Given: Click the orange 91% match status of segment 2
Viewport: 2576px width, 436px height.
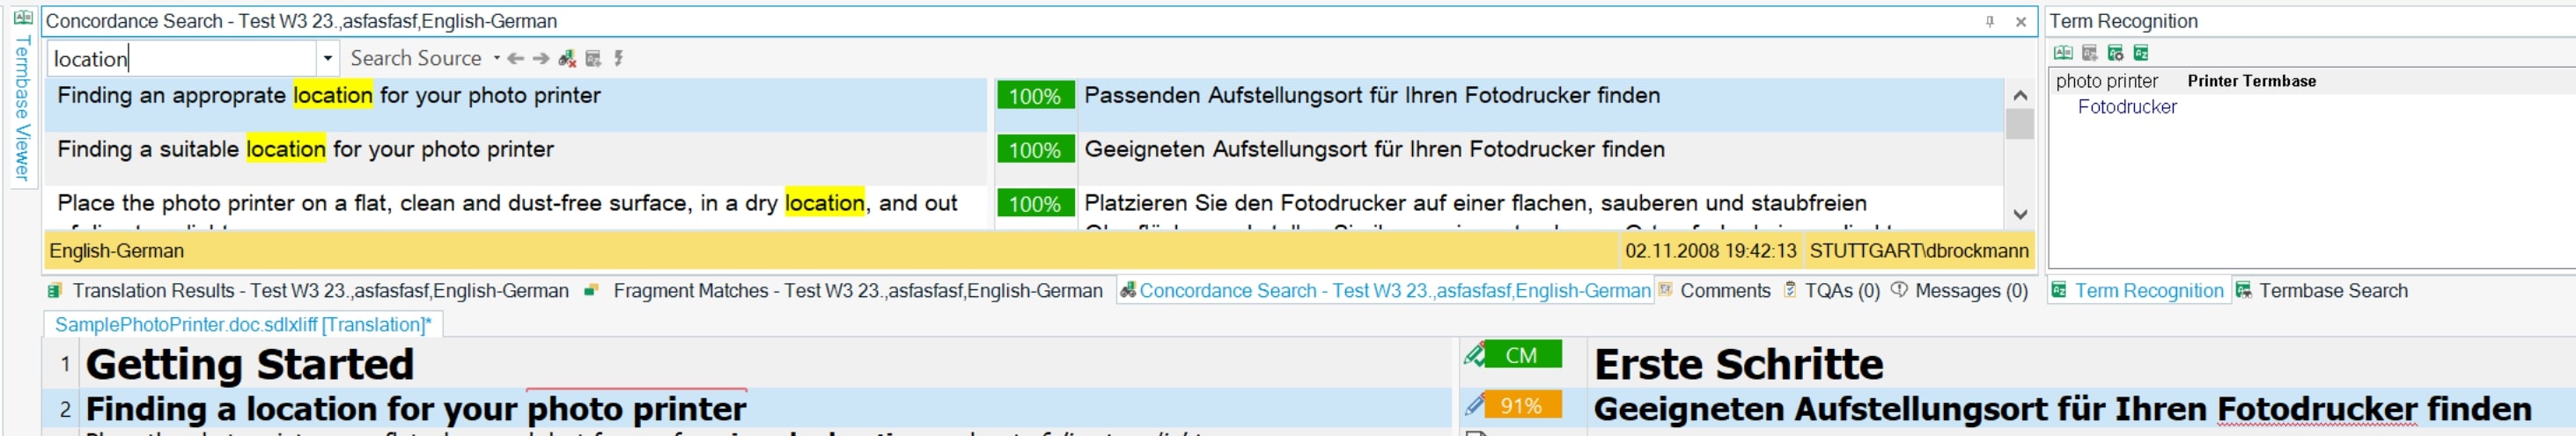Looking at the screenshot, I should 1522,406.
